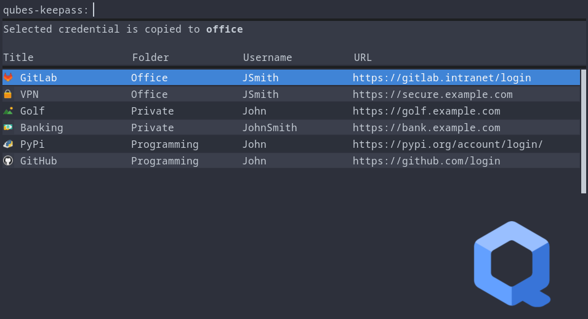588x319 pixels.
Task: Click JSmith username in GitLab row
Action: 260,78
